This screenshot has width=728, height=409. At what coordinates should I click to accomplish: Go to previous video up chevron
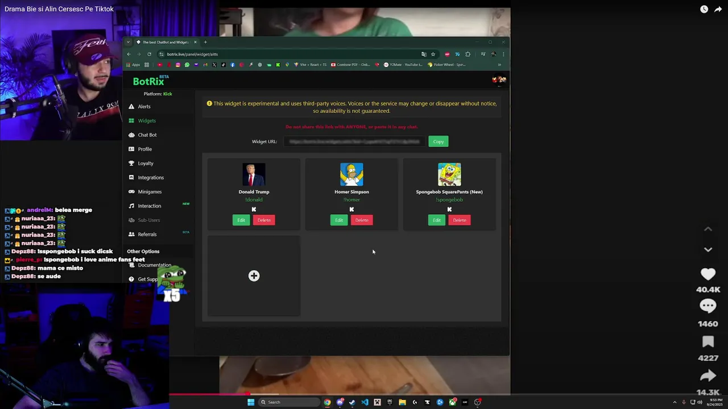coord(708,229)
